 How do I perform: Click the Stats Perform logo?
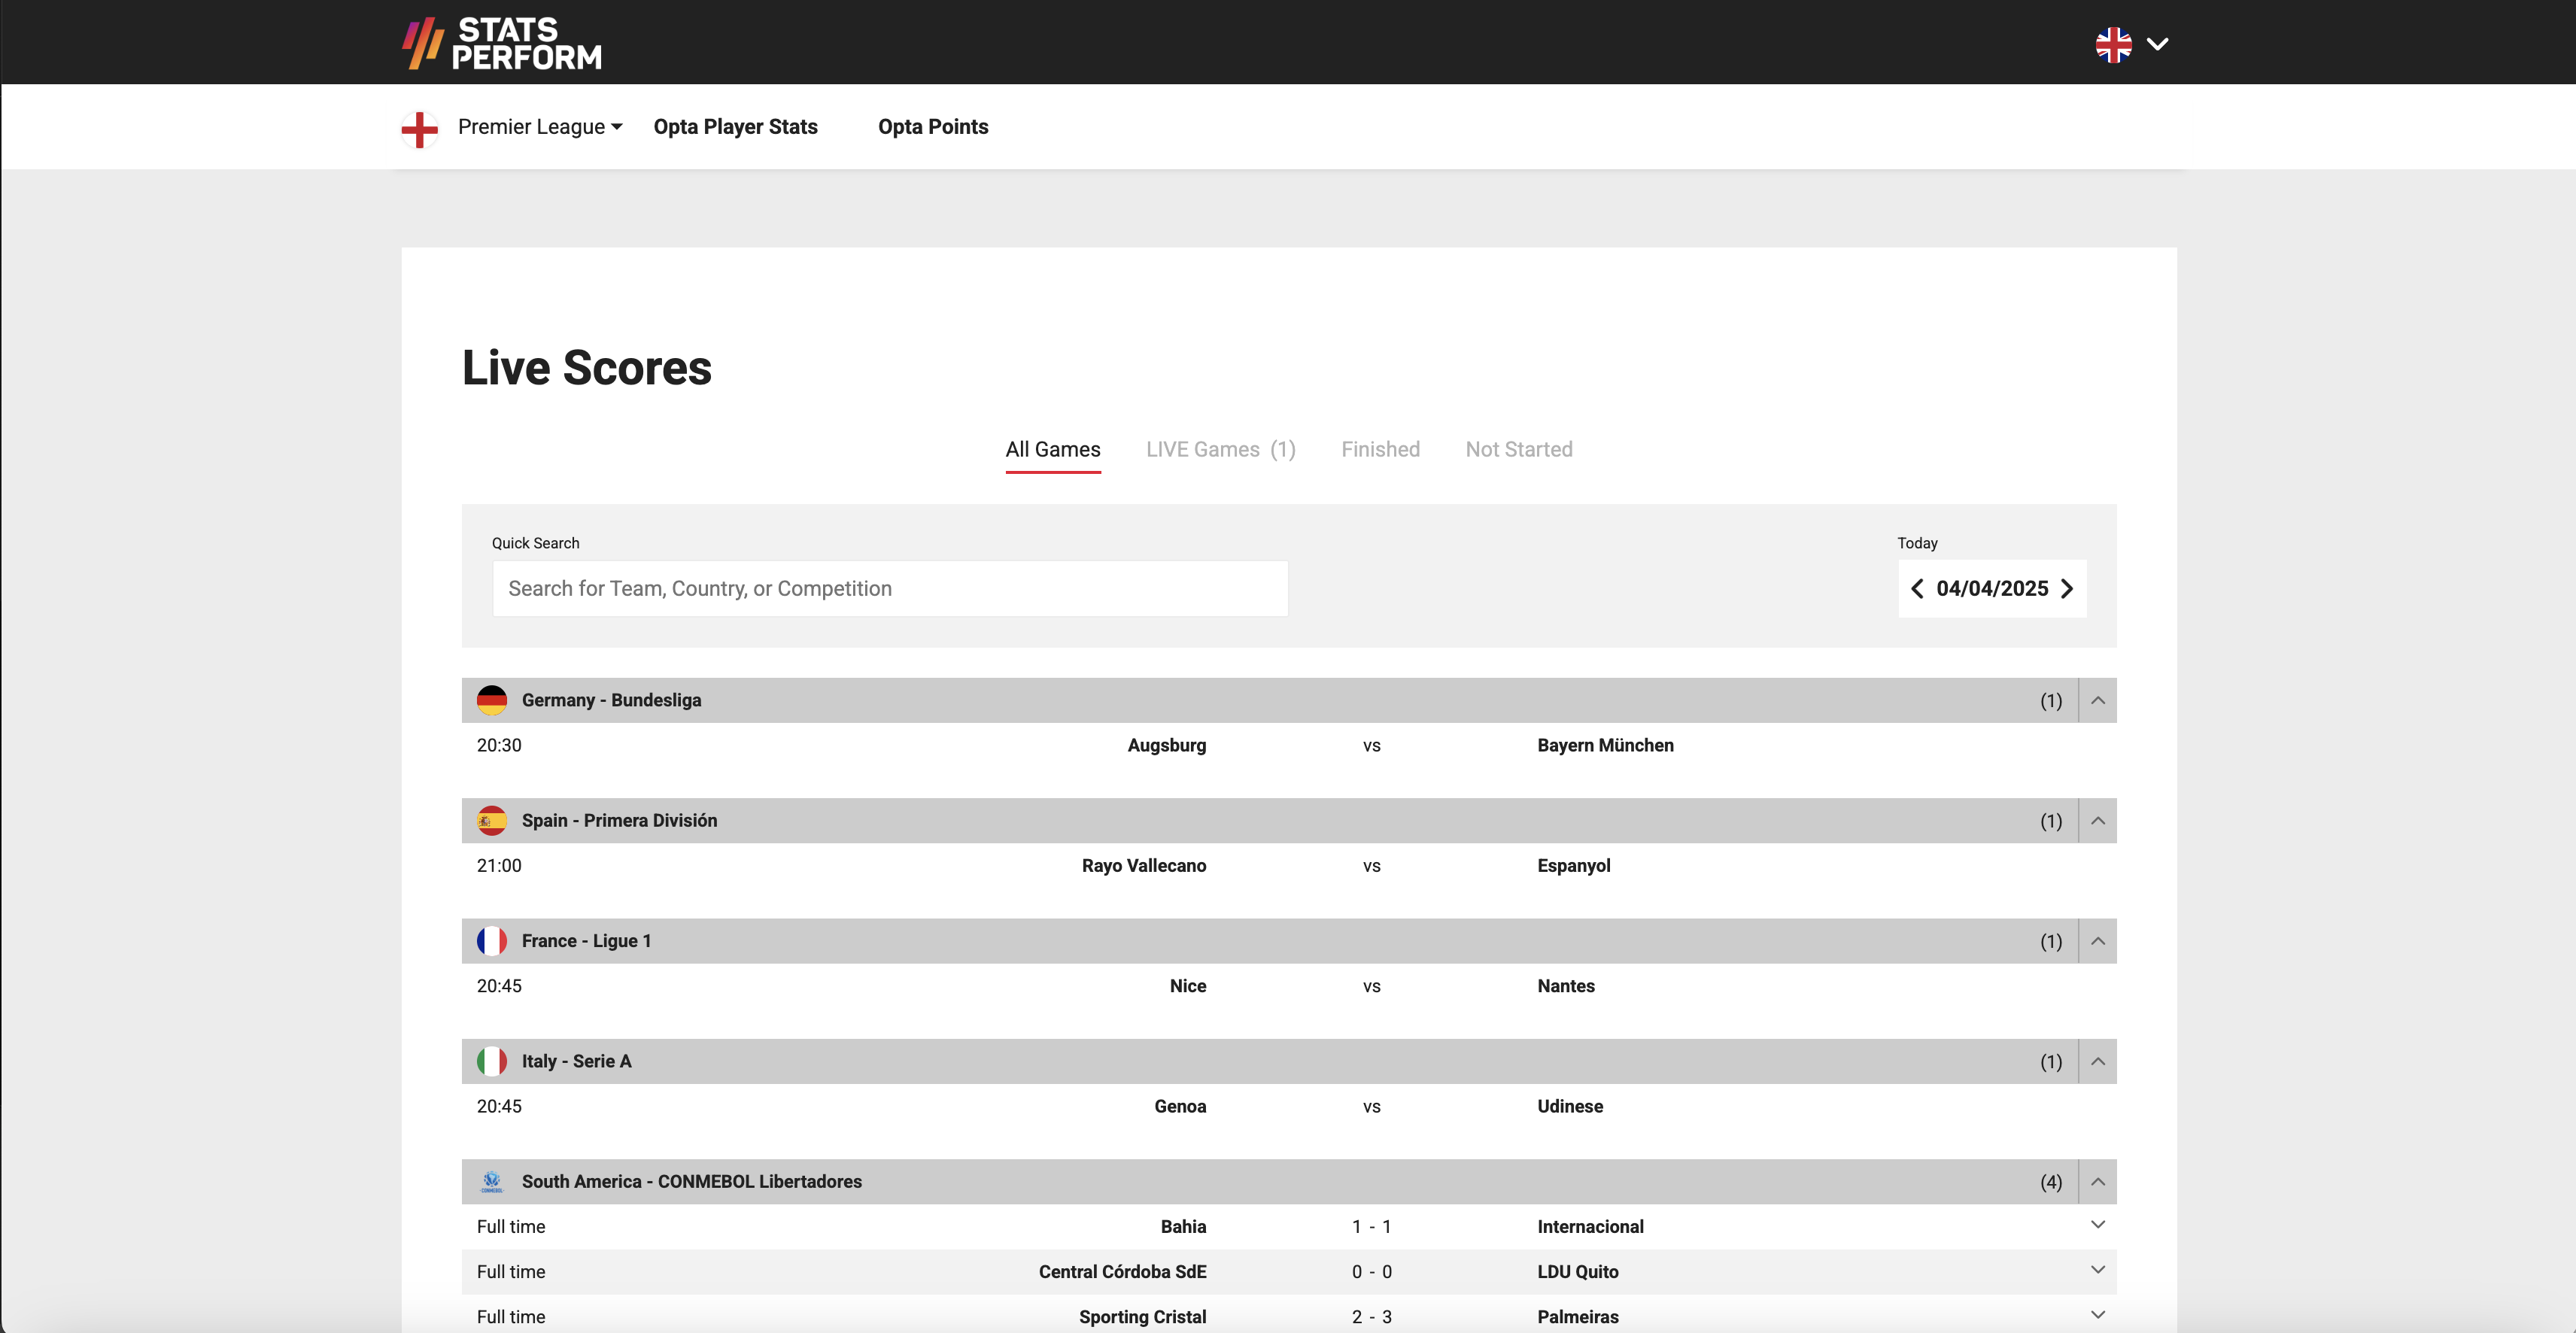500,41
